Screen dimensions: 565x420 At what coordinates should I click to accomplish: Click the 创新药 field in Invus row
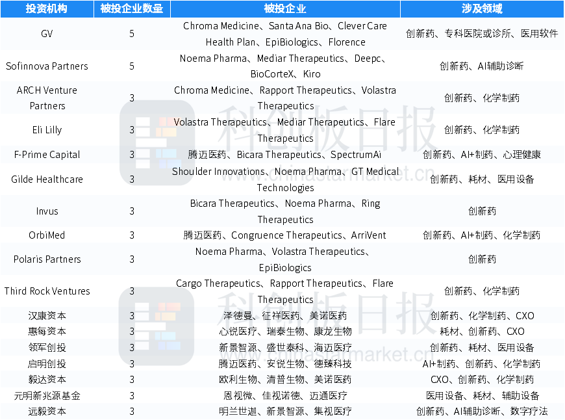click(x=482, y=211)
